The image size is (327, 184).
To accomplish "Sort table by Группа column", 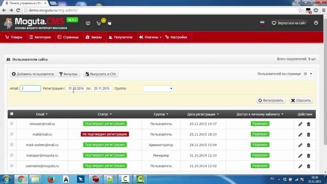I will pyautogui.click(x=161, y=114).
